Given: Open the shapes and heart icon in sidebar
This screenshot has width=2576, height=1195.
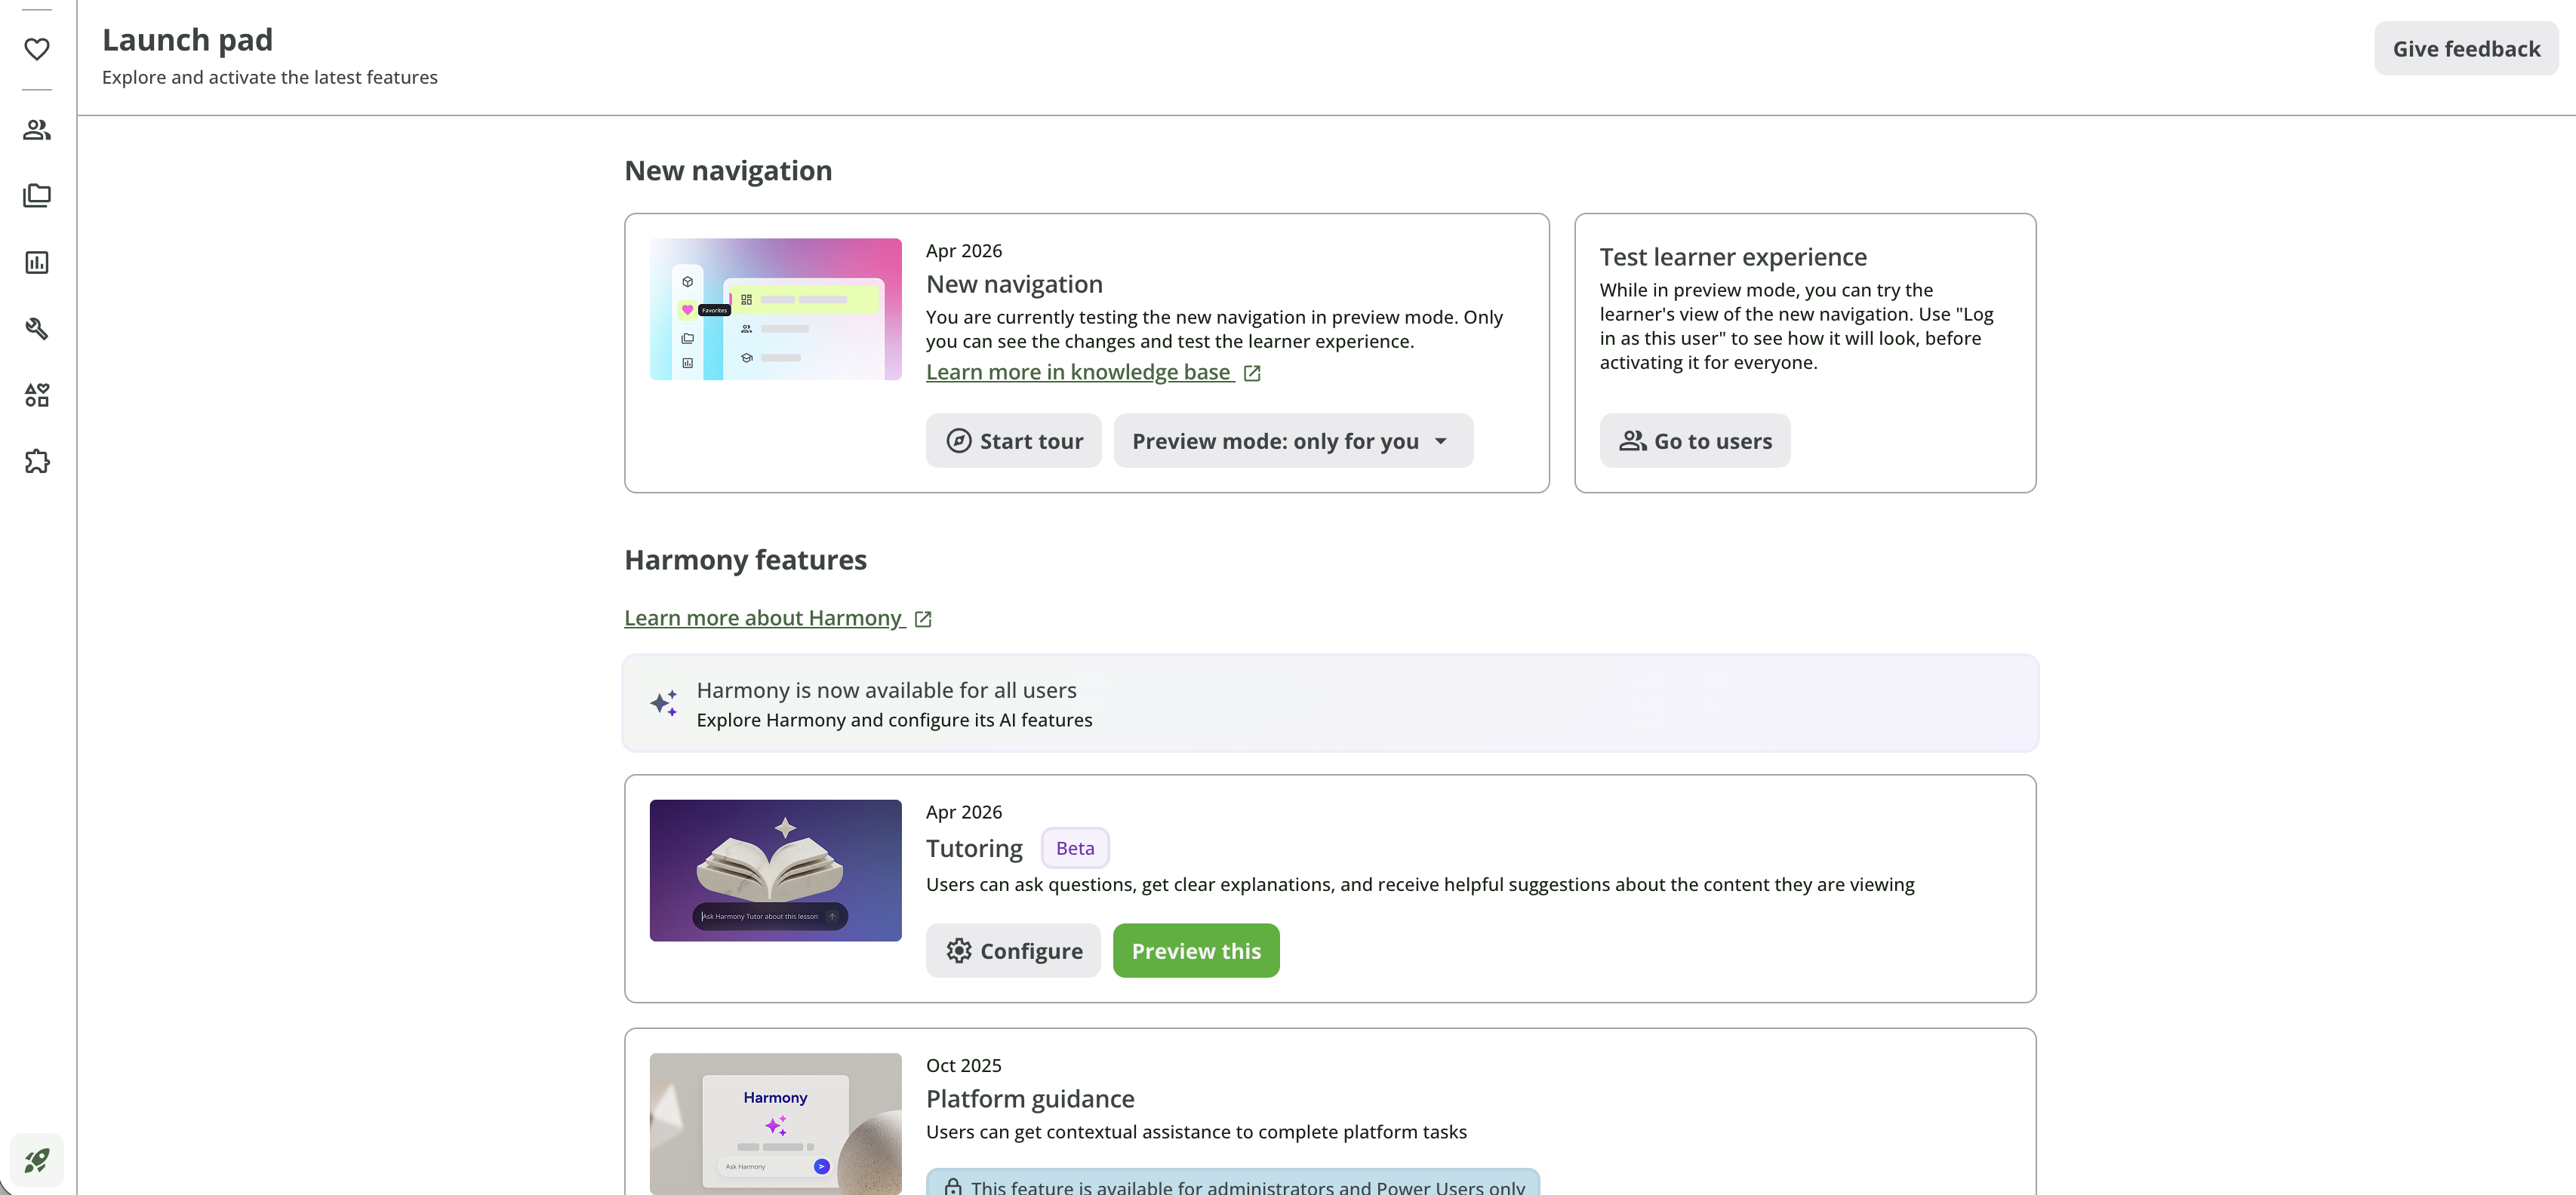Looking at the screenshot, I should click(x=37, y=395).
